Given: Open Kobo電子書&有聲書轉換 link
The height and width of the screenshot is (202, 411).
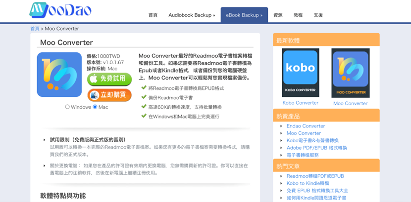Looking at the screenshot, I should (312, 140).
